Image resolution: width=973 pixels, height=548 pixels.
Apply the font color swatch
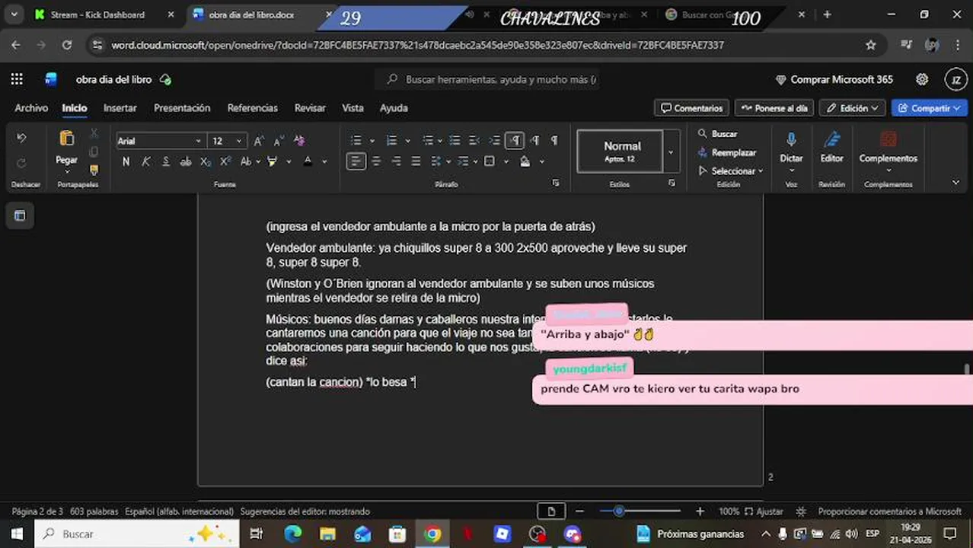click(x=308, y=161)
